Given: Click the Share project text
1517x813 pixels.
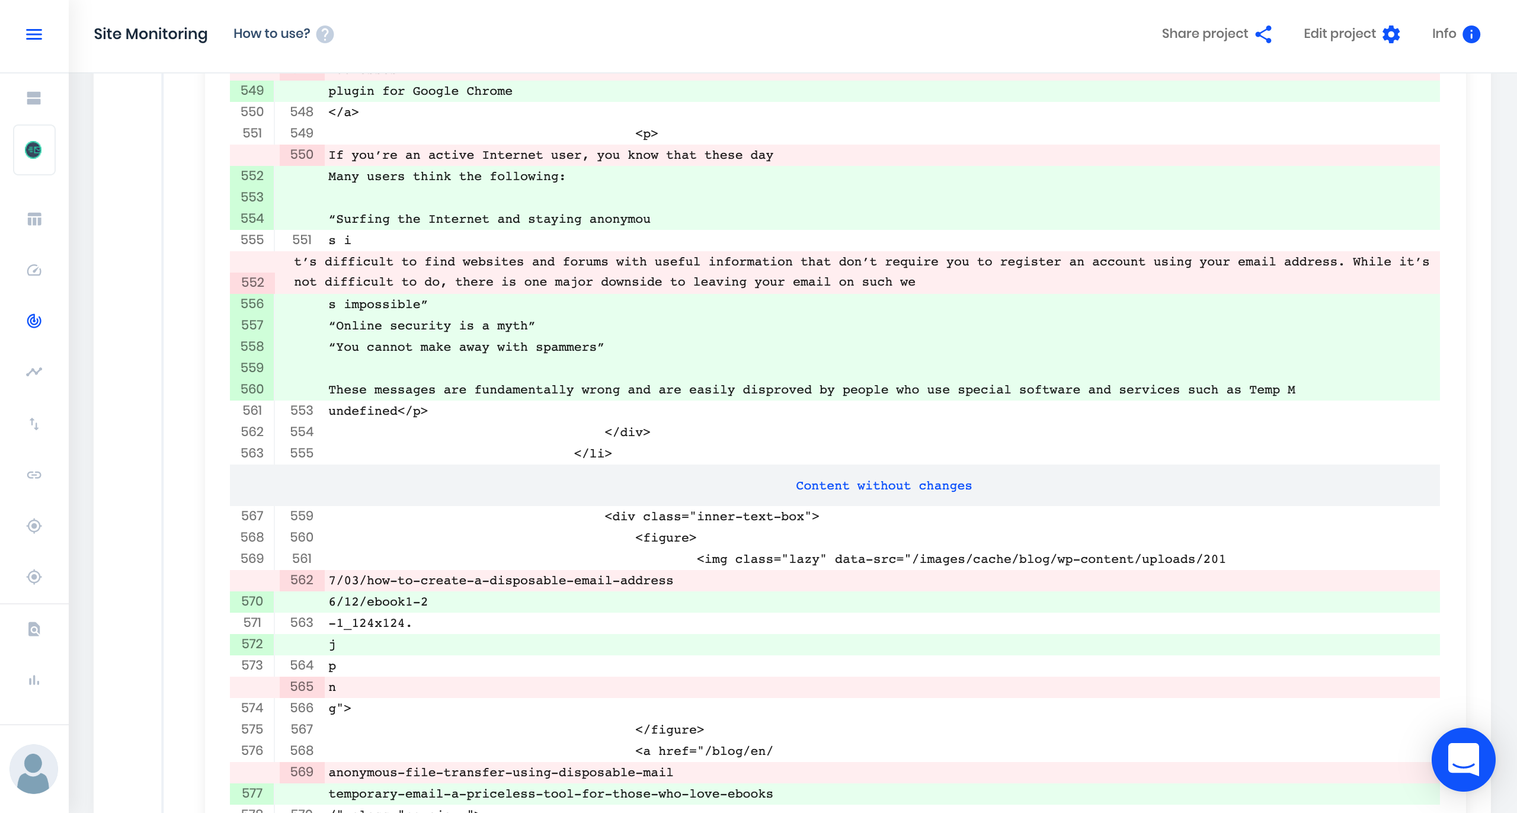Looking at the screenshot, I should click(x=1205, y=34).
